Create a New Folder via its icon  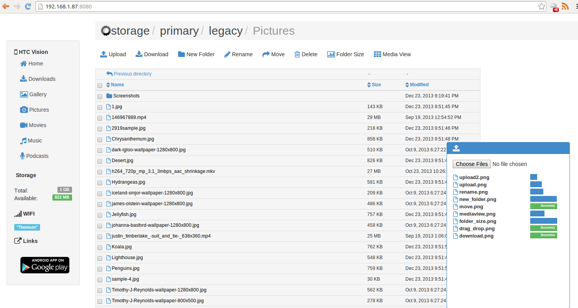(181, 54)
